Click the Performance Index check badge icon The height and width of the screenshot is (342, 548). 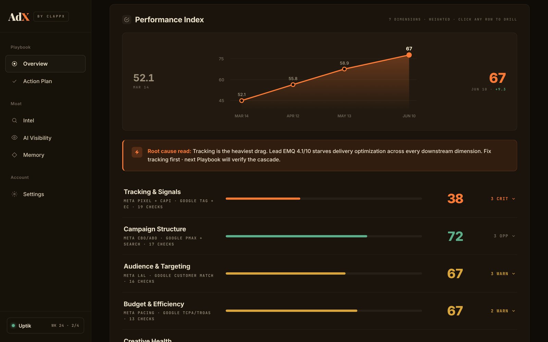click(127, 19)
